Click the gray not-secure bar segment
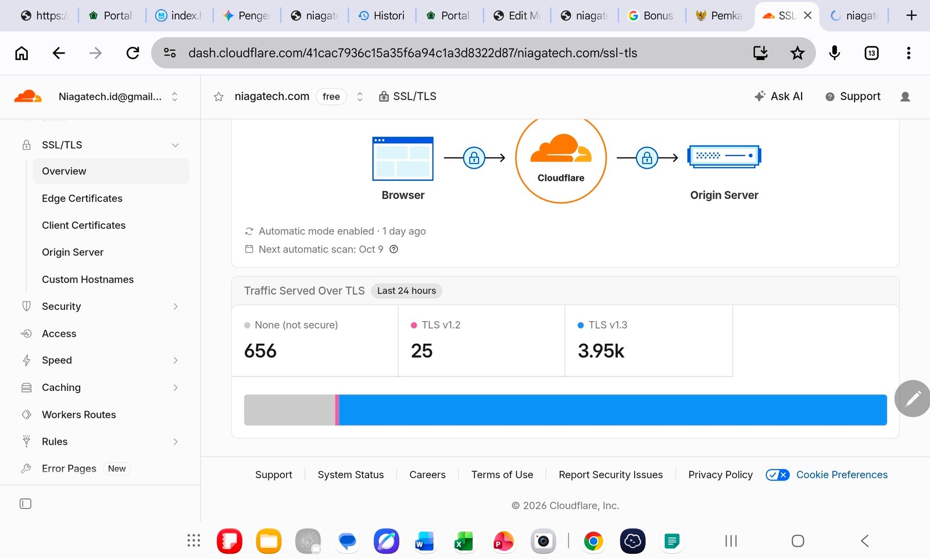Screen dimensions: 930x559 [289, 410]
